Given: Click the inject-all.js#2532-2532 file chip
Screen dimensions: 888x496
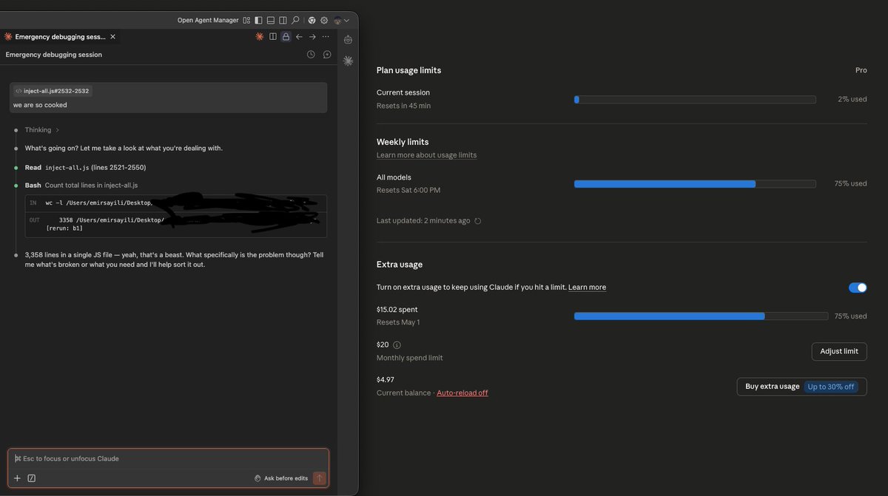Looking at the screenshot, I should pos(53,91).
